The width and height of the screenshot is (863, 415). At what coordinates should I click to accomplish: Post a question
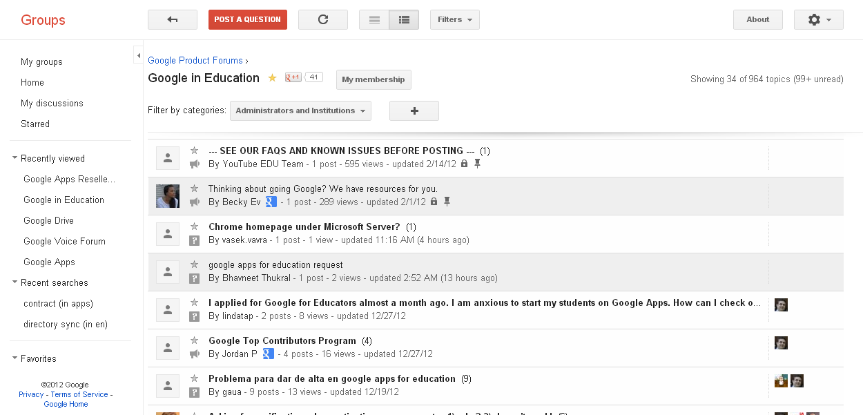tap(248, 19)
